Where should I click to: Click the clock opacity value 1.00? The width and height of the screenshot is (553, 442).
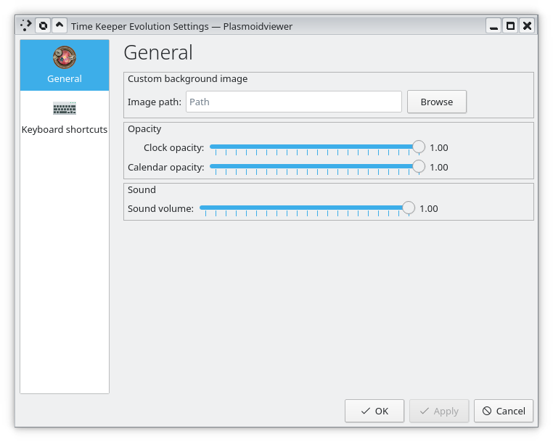439,148
